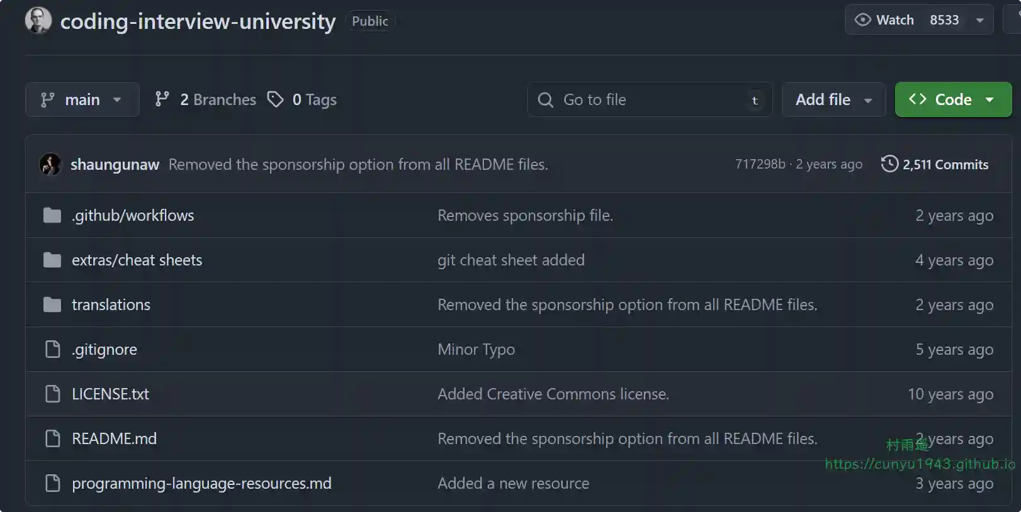
Task: Click the tag icon beside 0 Tags
Action: pyautogui.click(x=275, y=99)
